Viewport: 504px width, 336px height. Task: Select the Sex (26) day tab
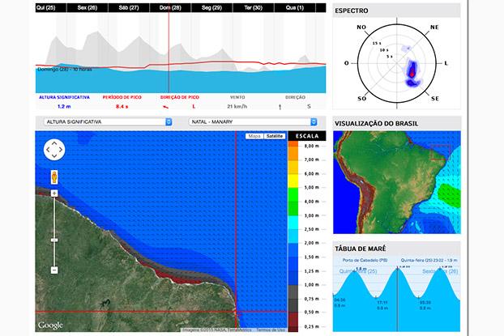[88, 8]
